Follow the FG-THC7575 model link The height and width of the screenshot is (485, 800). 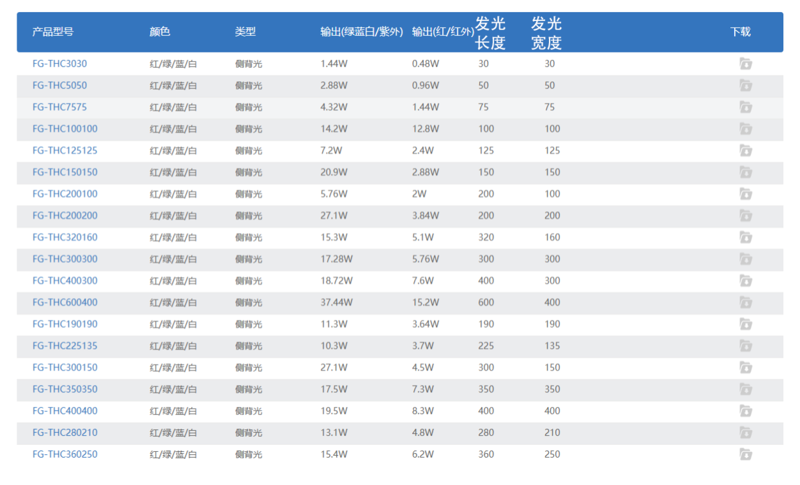tap(59, 107)
